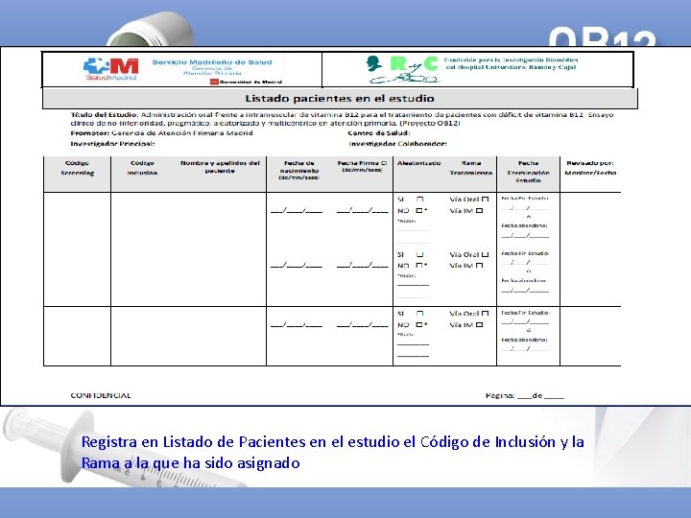Click the Fecha Firma CI blank in first row
This screenshot has width=691, height=518.
(362, 210)
